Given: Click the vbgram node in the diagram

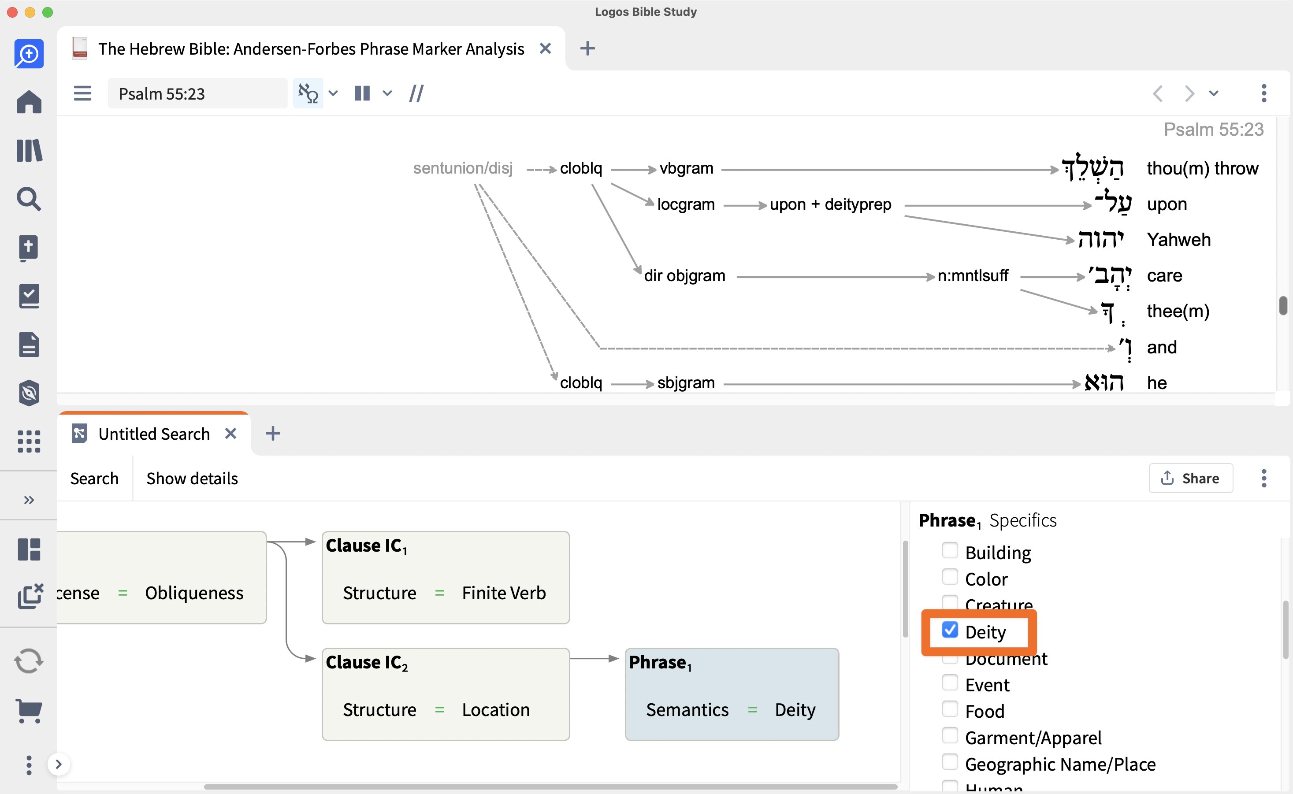Looking at the screenshot, I should coord(687,168).
